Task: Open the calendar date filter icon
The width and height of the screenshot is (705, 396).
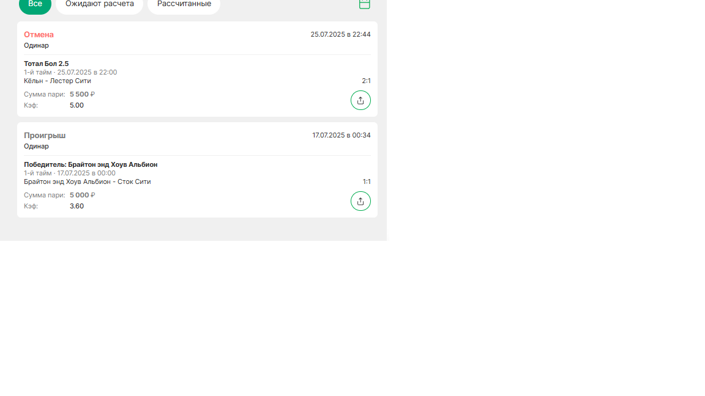Action: click(x=364, y=4)
